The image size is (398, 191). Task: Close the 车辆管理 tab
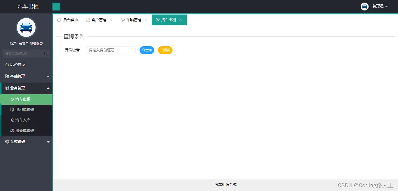[x=146, y=20]
